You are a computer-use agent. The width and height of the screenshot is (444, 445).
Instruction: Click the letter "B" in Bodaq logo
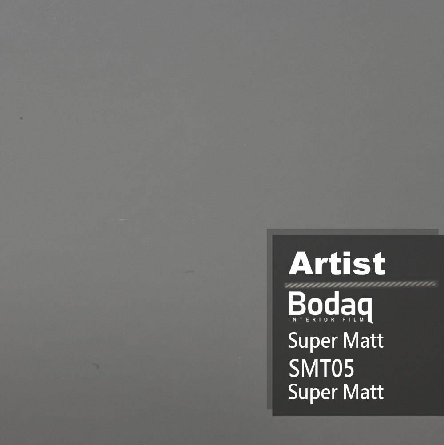coord(297,303)
